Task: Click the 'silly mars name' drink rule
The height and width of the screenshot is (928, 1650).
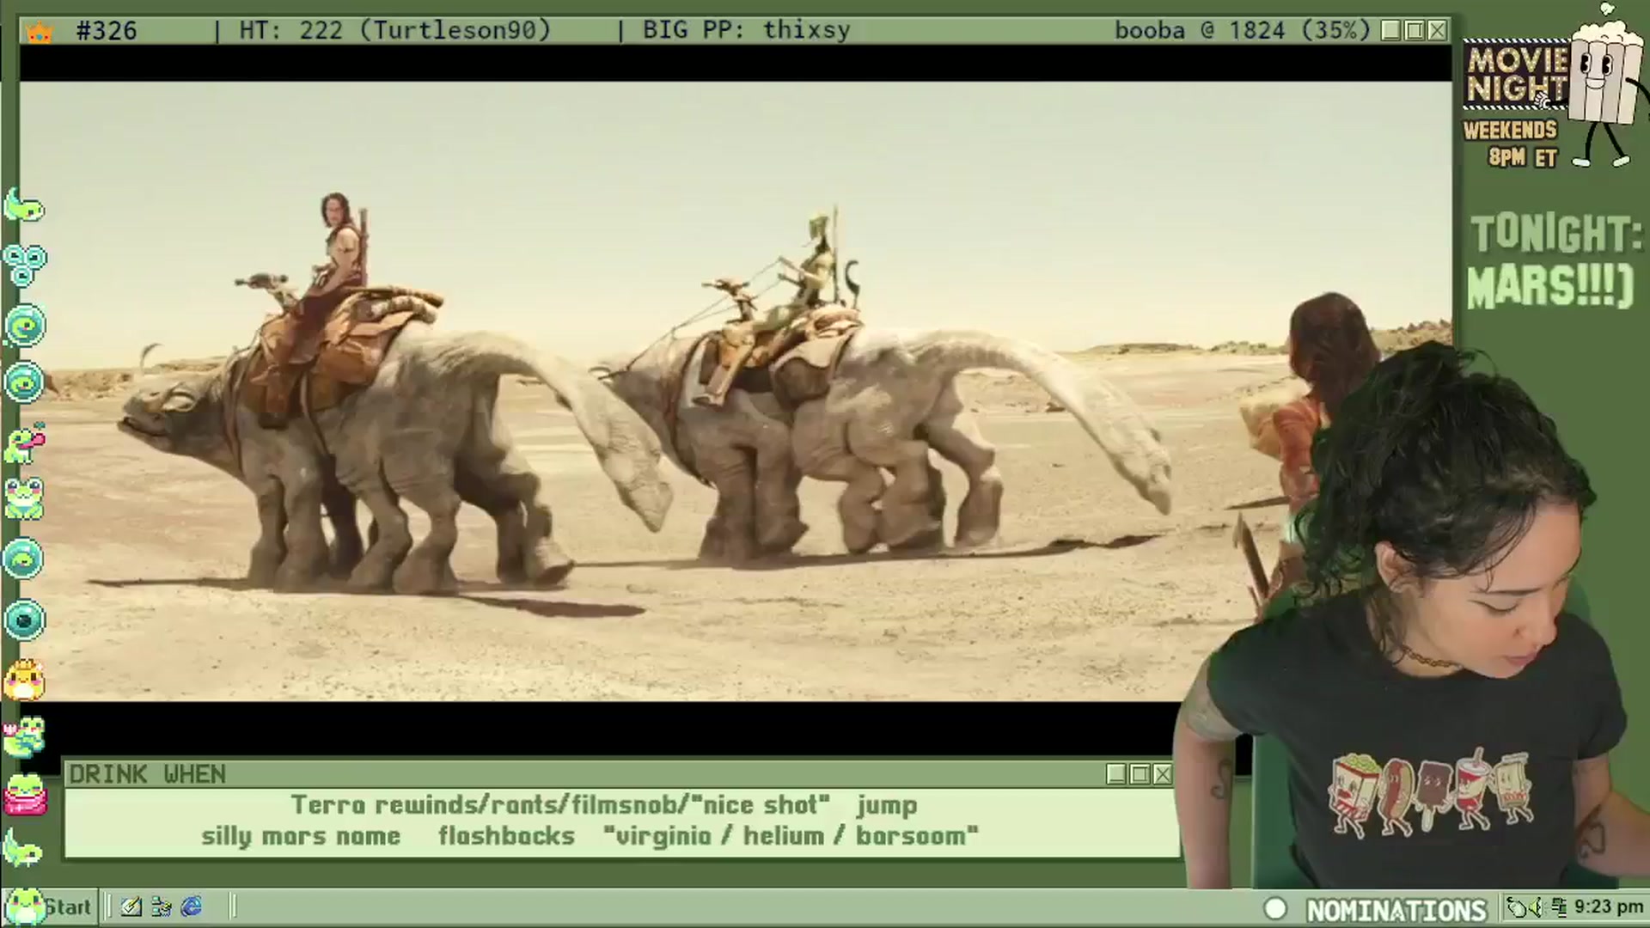Action: pyautogui.click(x=301, y=836)
